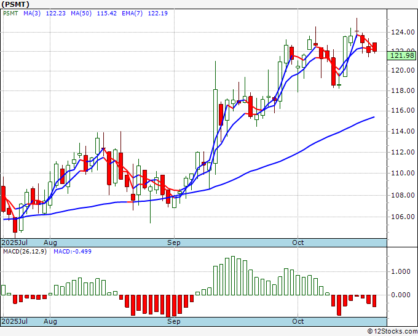This screenshot has height=336, width=418.
Task: Click the last red MACD histogram bar
Action: pos(374,301)
